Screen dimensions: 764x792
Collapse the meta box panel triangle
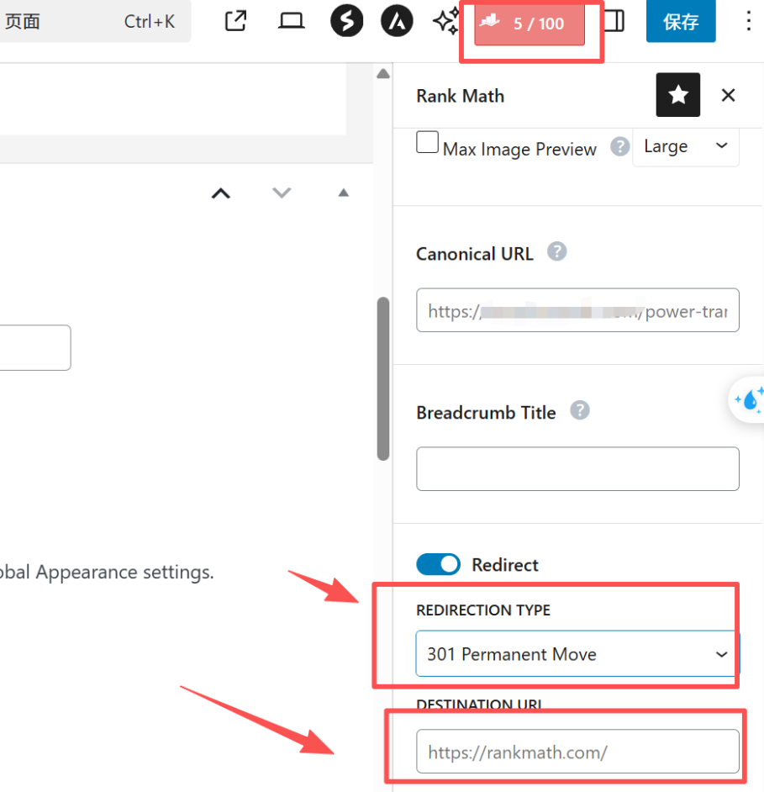(x=344, y=193)
